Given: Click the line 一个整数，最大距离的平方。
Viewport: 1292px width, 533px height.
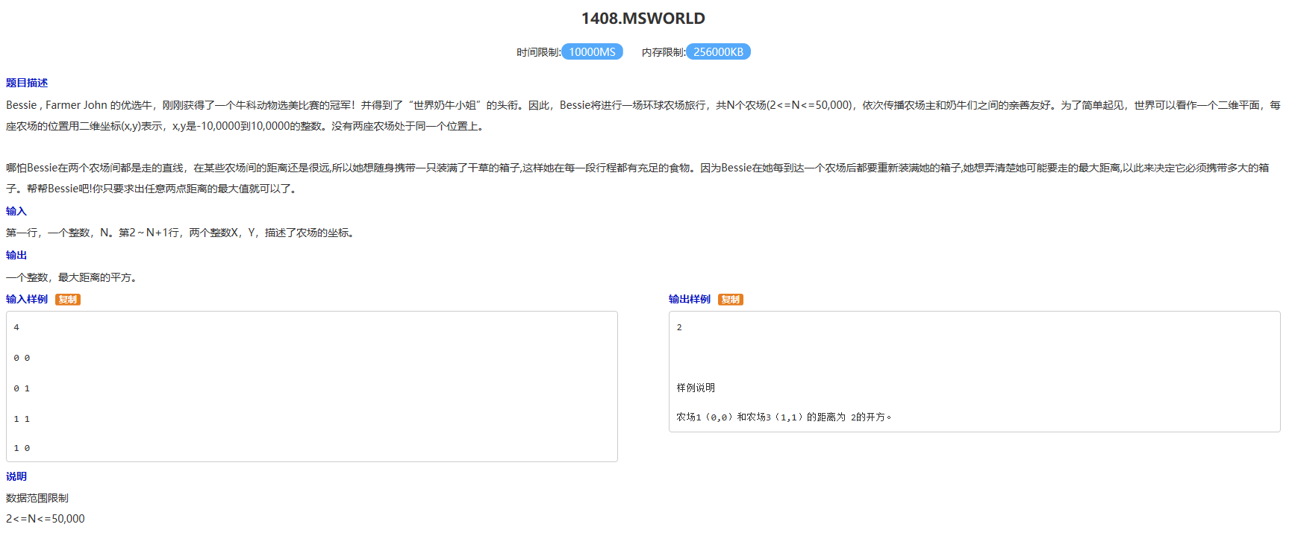Looking at the screenshot, I should (72, 277).
